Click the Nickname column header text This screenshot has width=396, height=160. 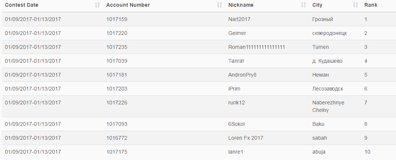pyautogui.click(x=241, y=5)
